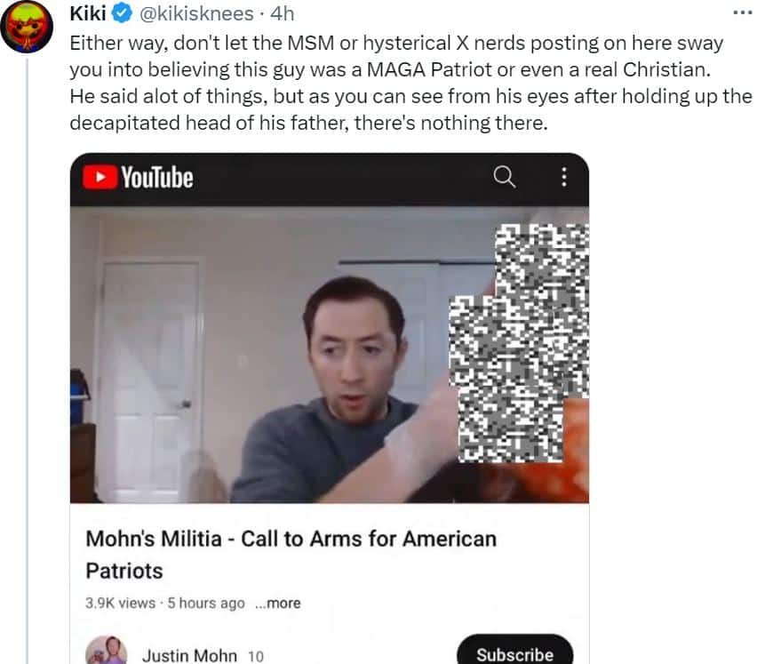This screenshot has height=664, width=757.
Task: Click the tweet body text
Action: (410, 83)
